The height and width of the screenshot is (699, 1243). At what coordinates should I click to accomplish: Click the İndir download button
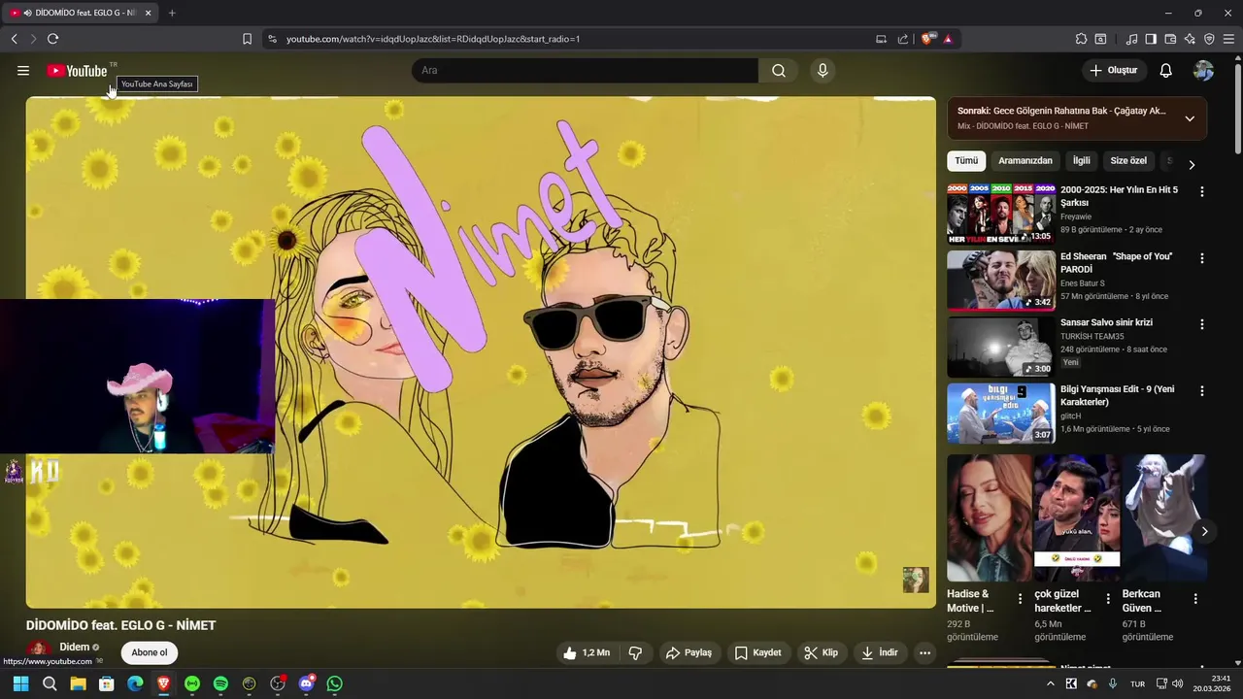click(879, 653)
